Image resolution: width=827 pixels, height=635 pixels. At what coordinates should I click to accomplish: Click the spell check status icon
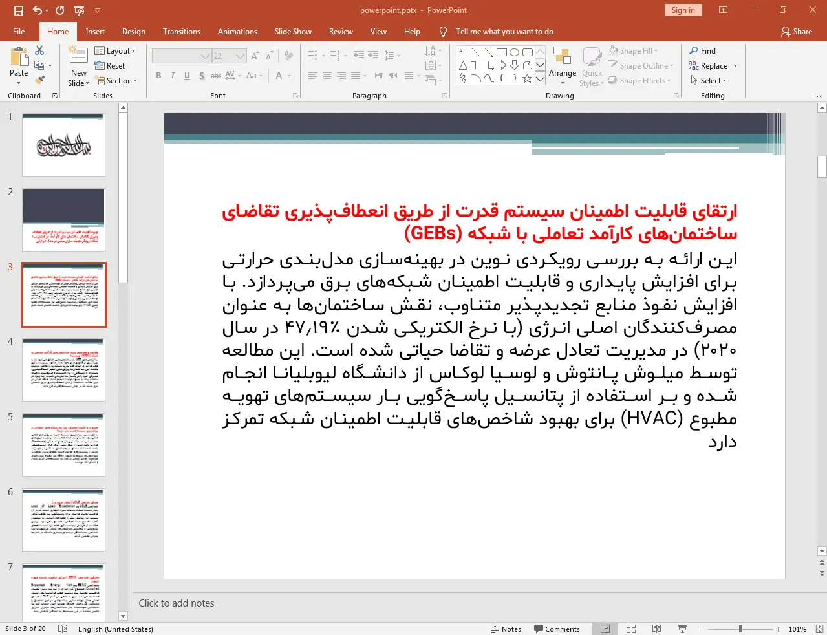(63, 629)
